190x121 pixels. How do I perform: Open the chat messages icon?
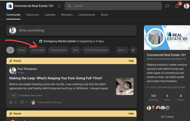click(167, 6)
